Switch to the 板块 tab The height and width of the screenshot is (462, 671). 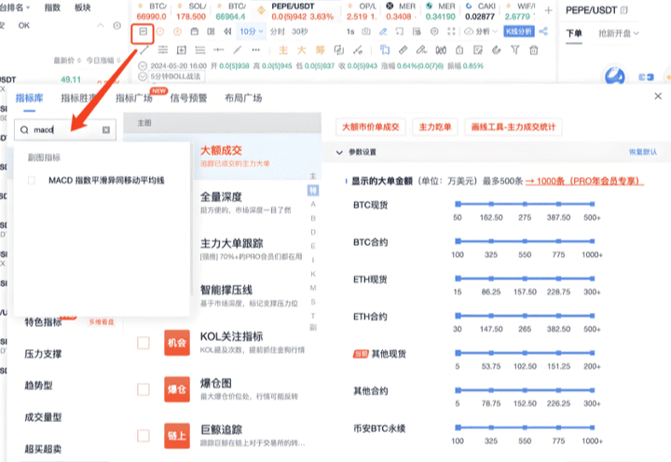click(82, 7)
